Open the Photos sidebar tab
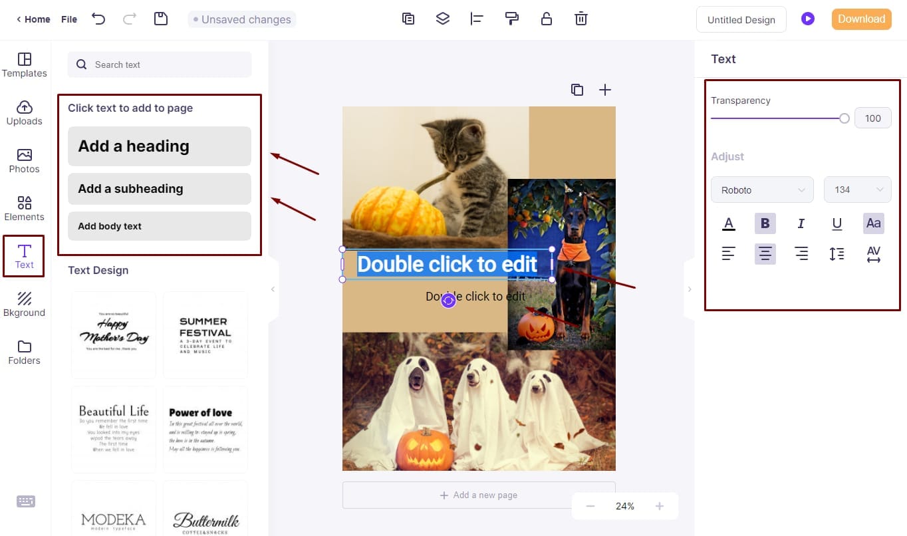 25,161
